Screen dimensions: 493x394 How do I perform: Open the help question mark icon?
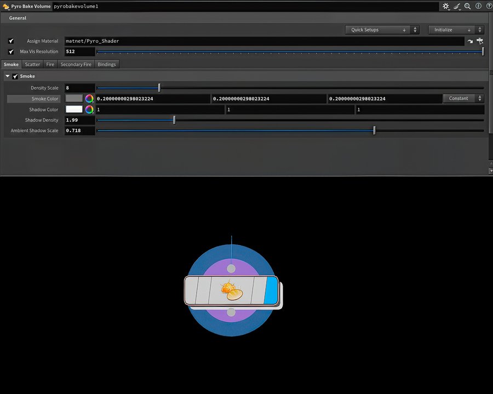point(489,6)
